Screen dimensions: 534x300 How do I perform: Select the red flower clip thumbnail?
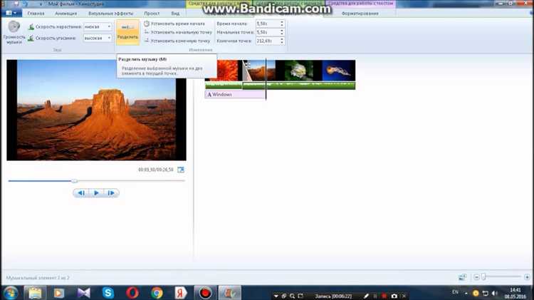coord(227,71)
